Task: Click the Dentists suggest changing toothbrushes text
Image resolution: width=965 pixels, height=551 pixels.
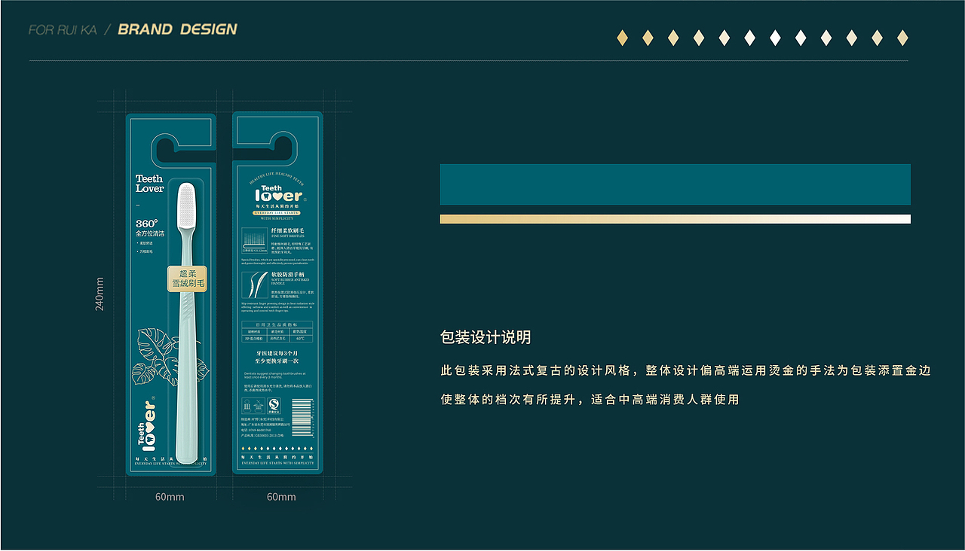Action: pos(275,375)
